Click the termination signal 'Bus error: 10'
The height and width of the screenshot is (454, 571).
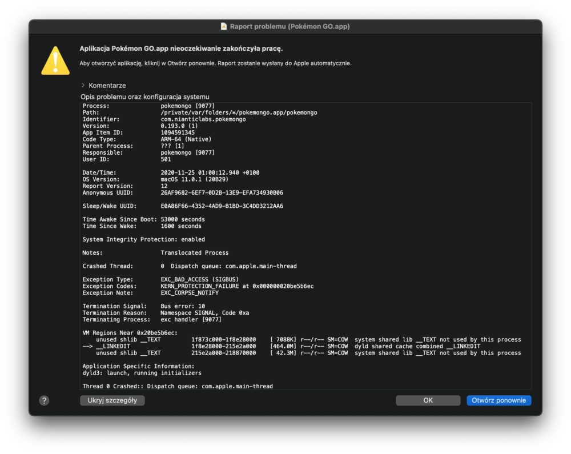click(x=183, y=306)
